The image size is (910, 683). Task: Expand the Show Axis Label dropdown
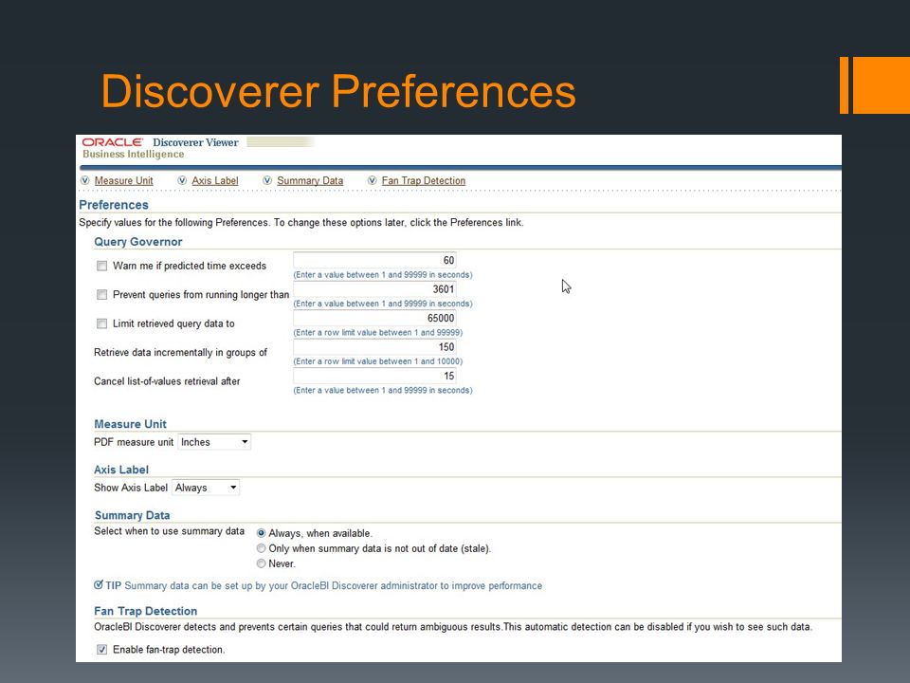coord(206,488)
